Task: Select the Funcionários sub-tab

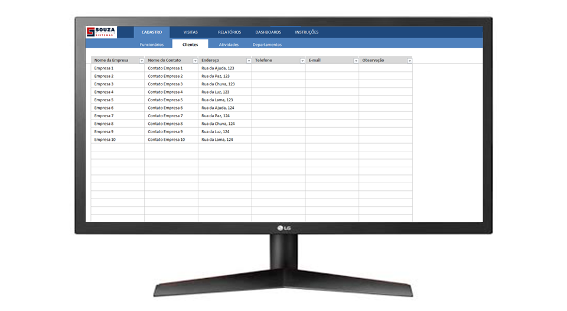Action: pyautogui.click(x=152, y=44)
